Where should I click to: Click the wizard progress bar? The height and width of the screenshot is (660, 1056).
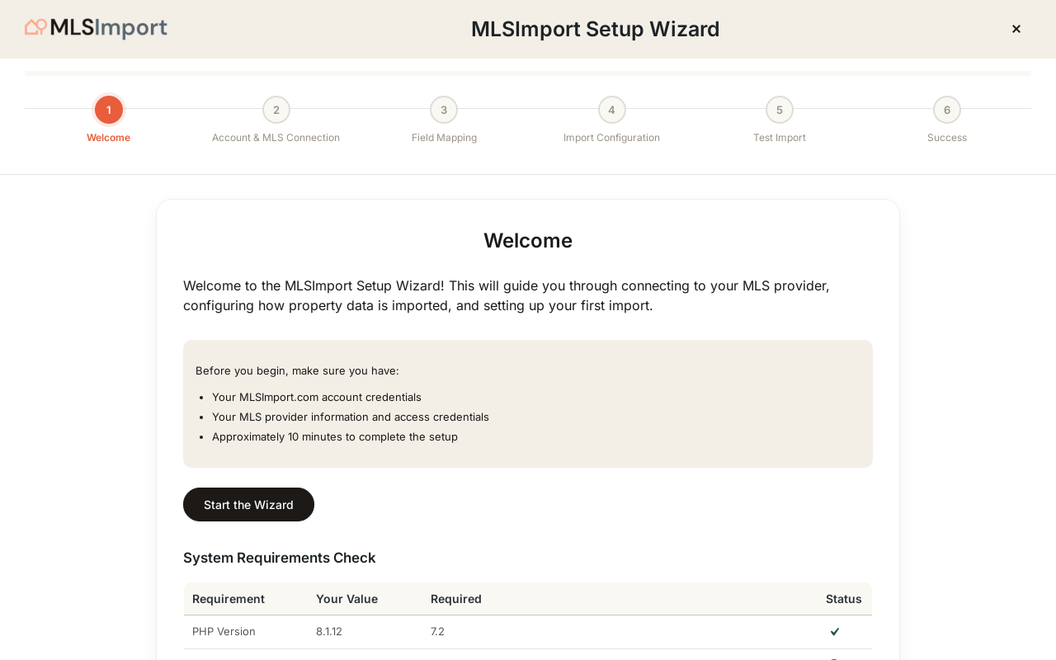coord(528,73)
